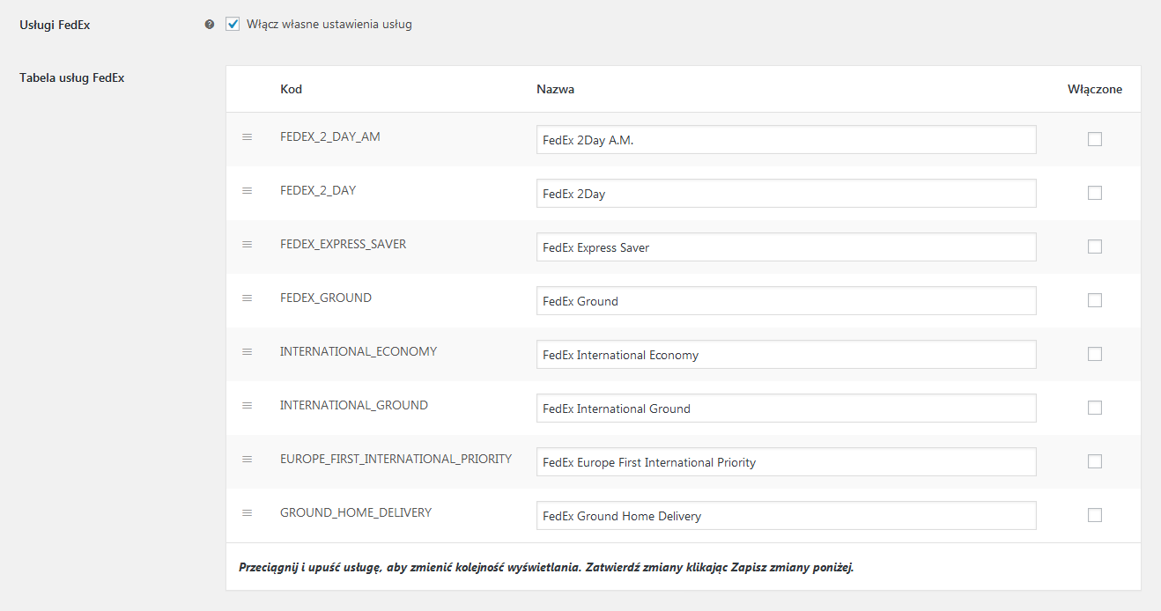Tick the Włączone checkbox in FEDEX_2_DAY row
Viewport: 1161px width, 611px height.
(1095, 193)
